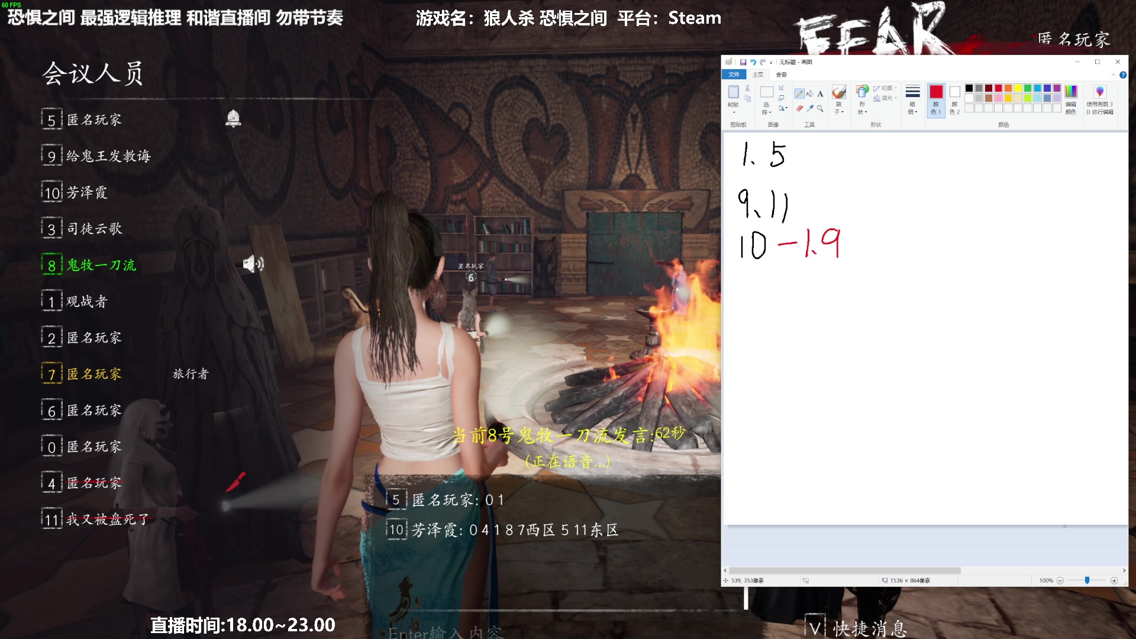Click the Paint canvas size 1536 × 864 status
This screenshot has height=639, width=1136.
[x=906, y=581]
